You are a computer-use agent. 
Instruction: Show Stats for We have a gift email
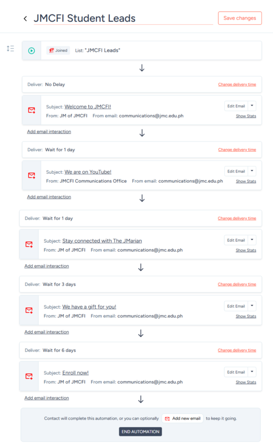(x=246, y=316)
